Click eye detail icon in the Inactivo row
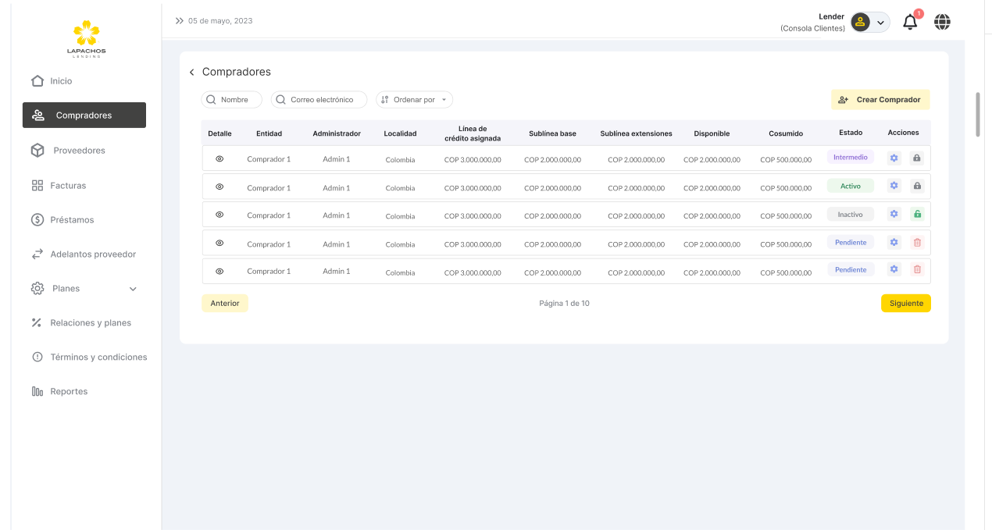The width and height of the screenshot is (992, 530). [219, 215]
